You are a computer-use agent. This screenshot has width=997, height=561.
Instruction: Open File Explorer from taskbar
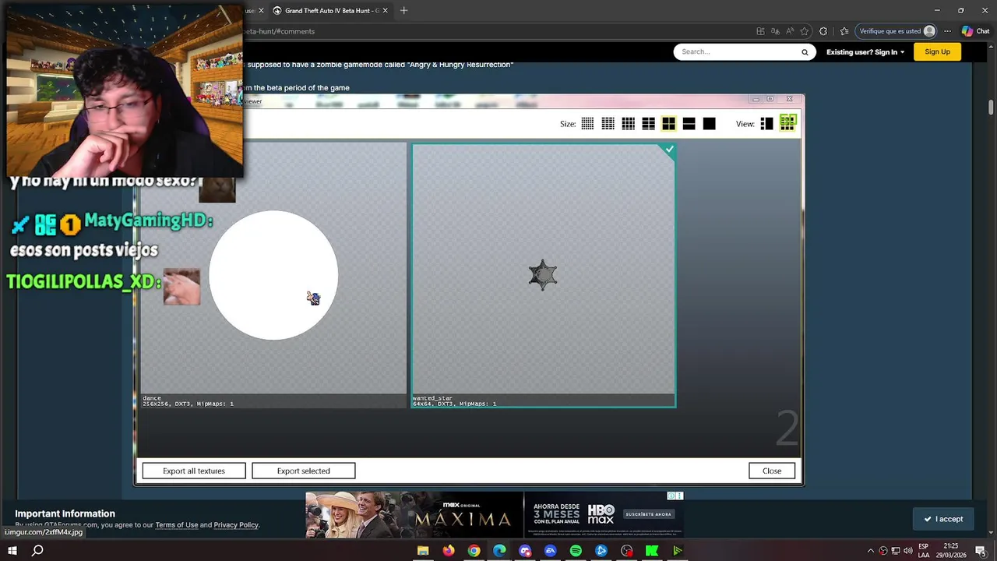423,551
